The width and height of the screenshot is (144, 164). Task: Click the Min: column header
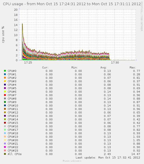click(74, 68)
